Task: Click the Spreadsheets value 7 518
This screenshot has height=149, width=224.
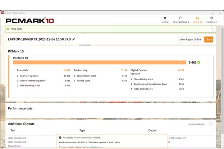Action: [124, 76]
